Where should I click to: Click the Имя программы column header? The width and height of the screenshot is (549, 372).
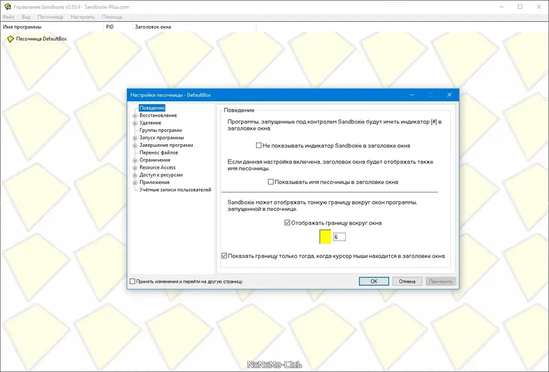point(52,27)
